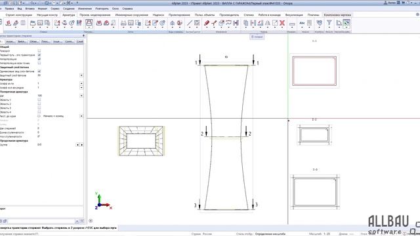420x236 pixels.
Task: Open the Коэфф кол-ва рядов dropdown
Action: (x=81, y=87)
